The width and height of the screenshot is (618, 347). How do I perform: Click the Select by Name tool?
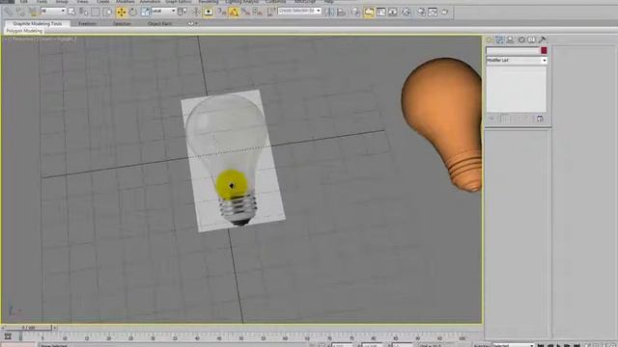84,13
